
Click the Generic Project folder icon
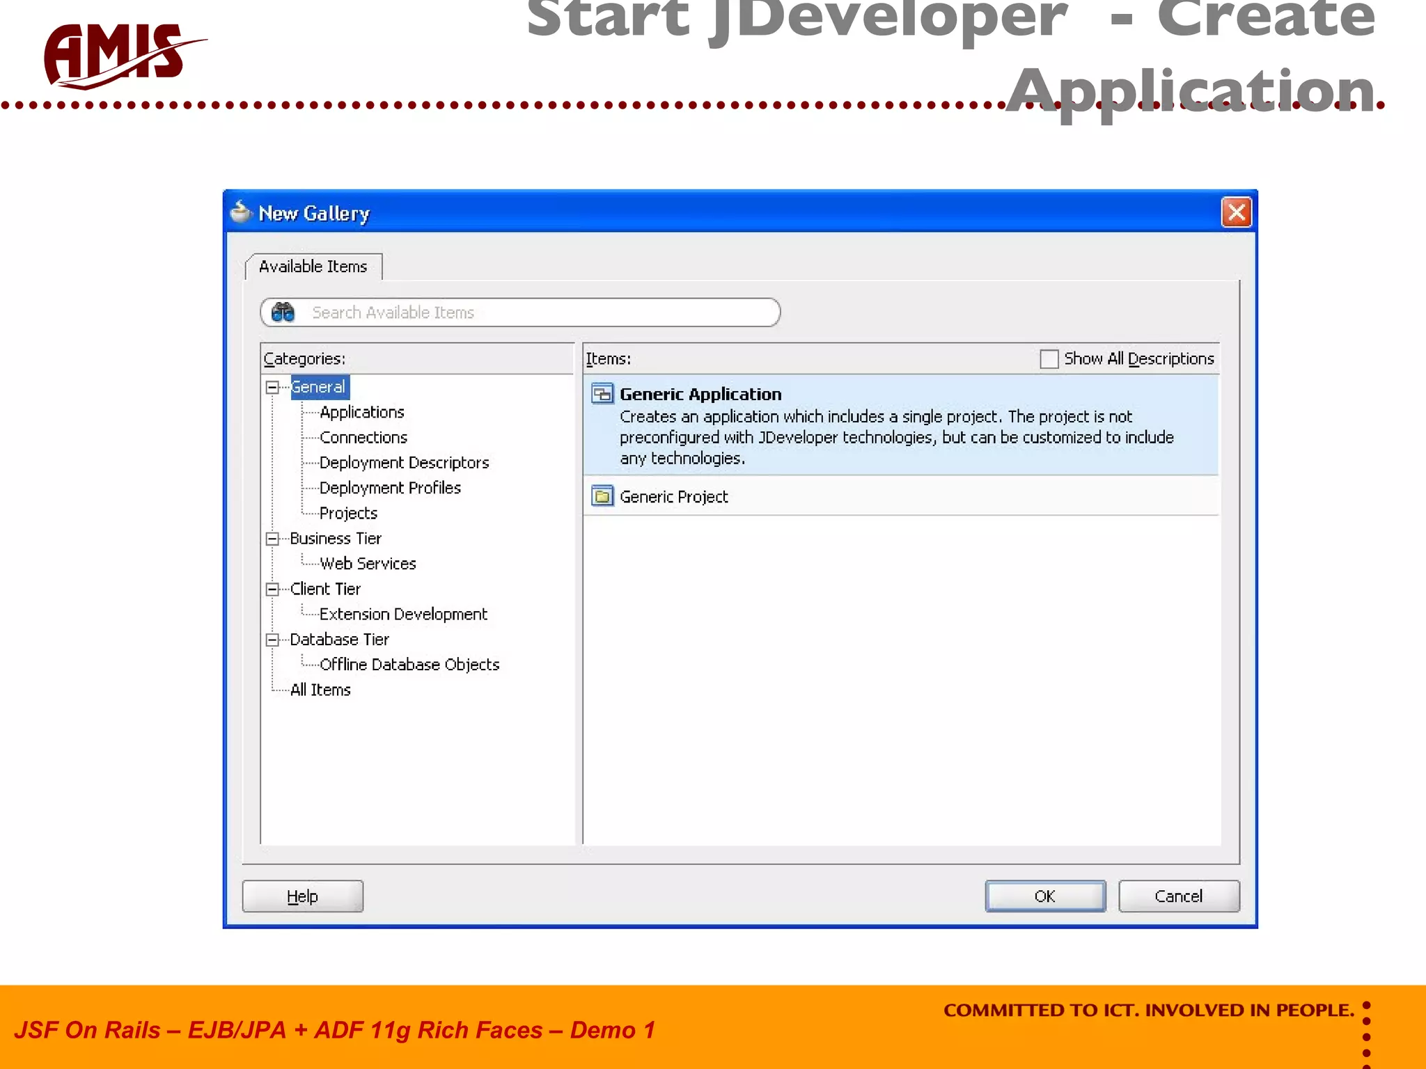pos(602,496)
